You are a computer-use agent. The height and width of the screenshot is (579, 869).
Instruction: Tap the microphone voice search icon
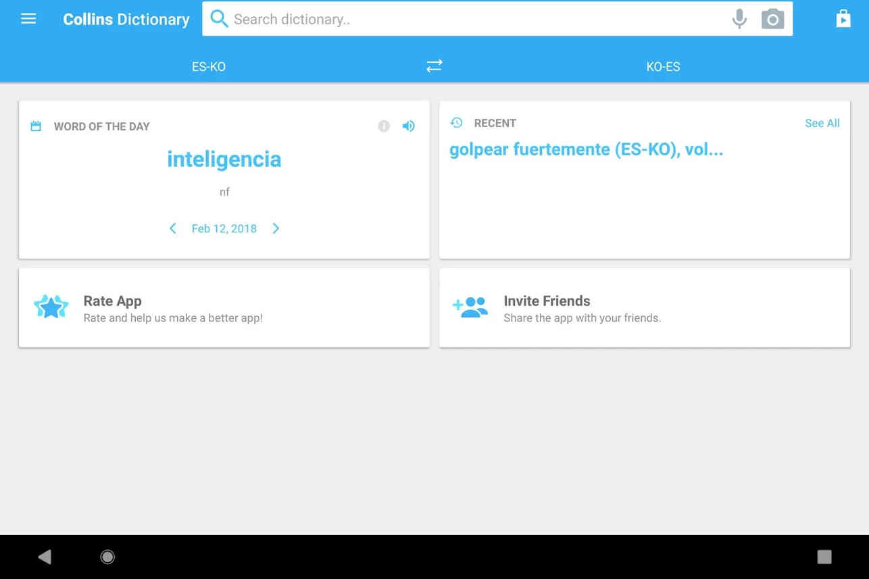click(739, 19)
